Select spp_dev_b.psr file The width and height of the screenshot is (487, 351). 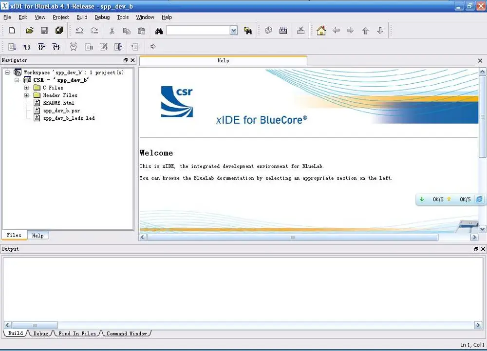tap(61, 111)
